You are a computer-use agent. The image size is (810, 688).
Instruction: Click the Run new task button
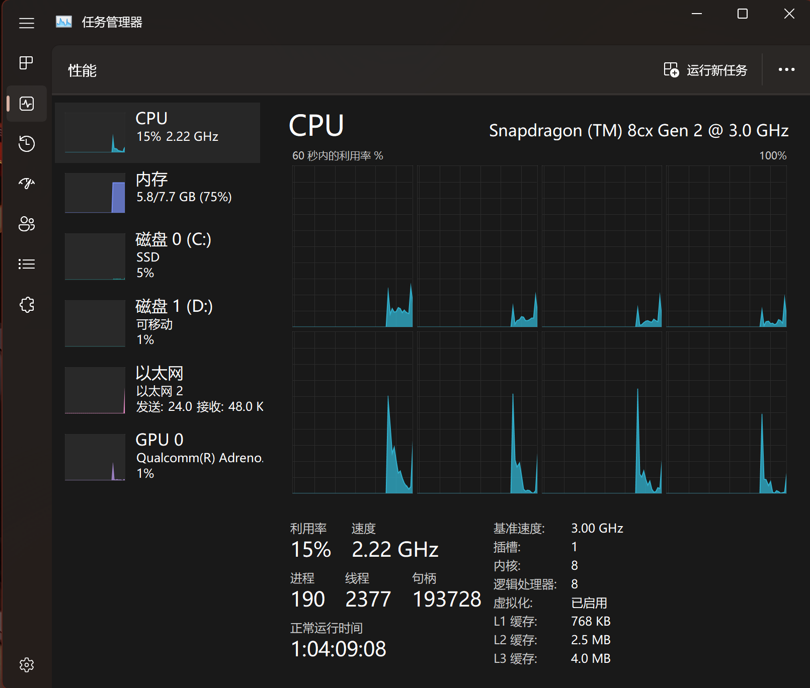(x=705, y=70)
